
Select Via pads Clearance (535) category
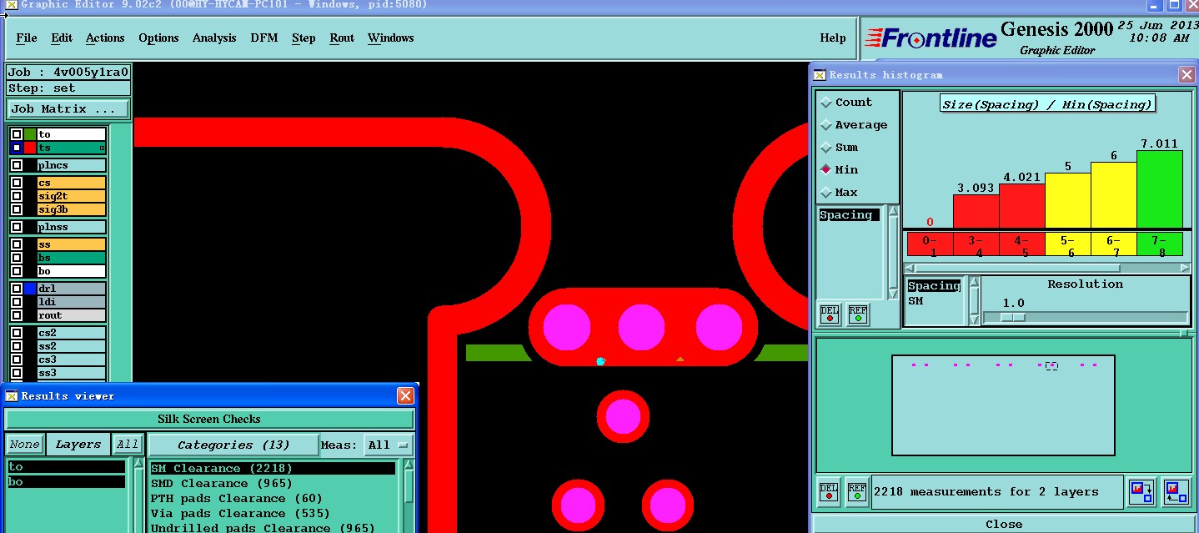(x=273, y=514)
